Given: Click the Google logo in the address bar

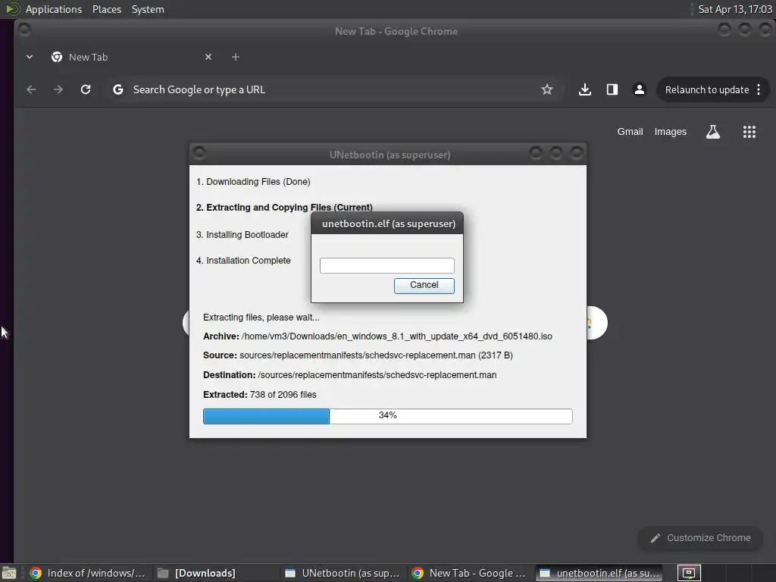Looking at the screenshot, I should [117, 89].
